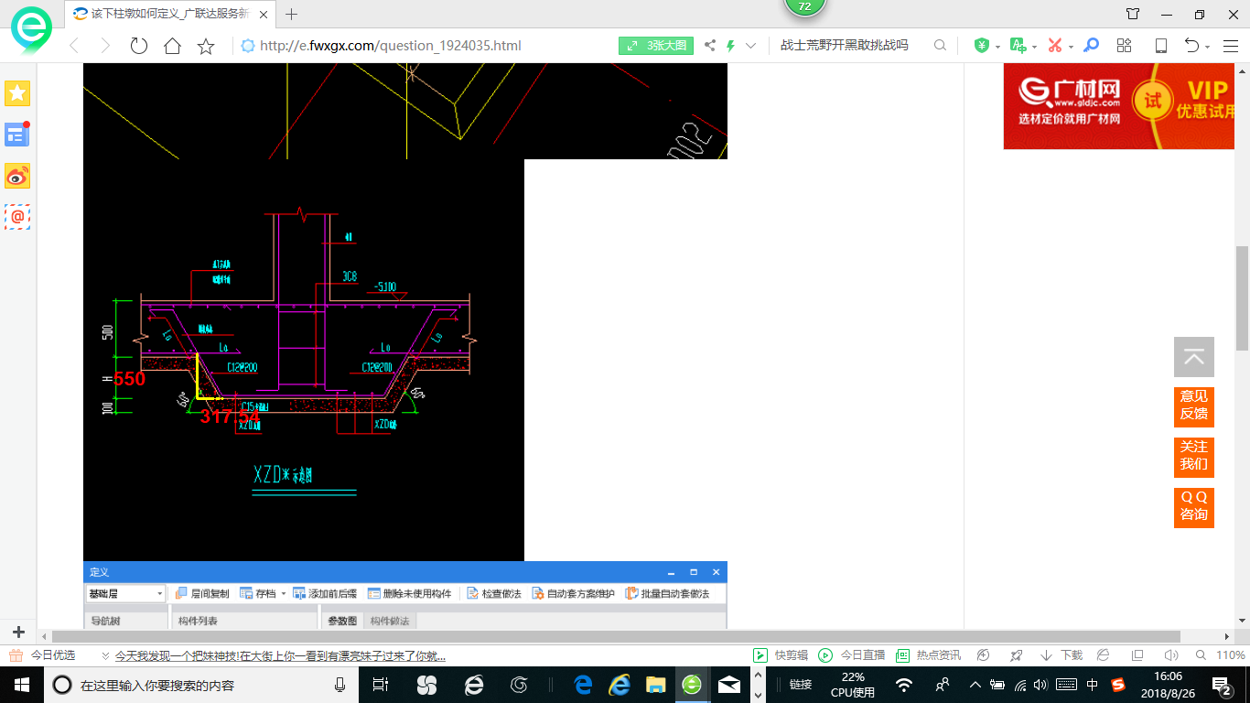Open dropdown beside undo arrow
The height and width of the screenshot is (703, 1250).
point(1208,46)
